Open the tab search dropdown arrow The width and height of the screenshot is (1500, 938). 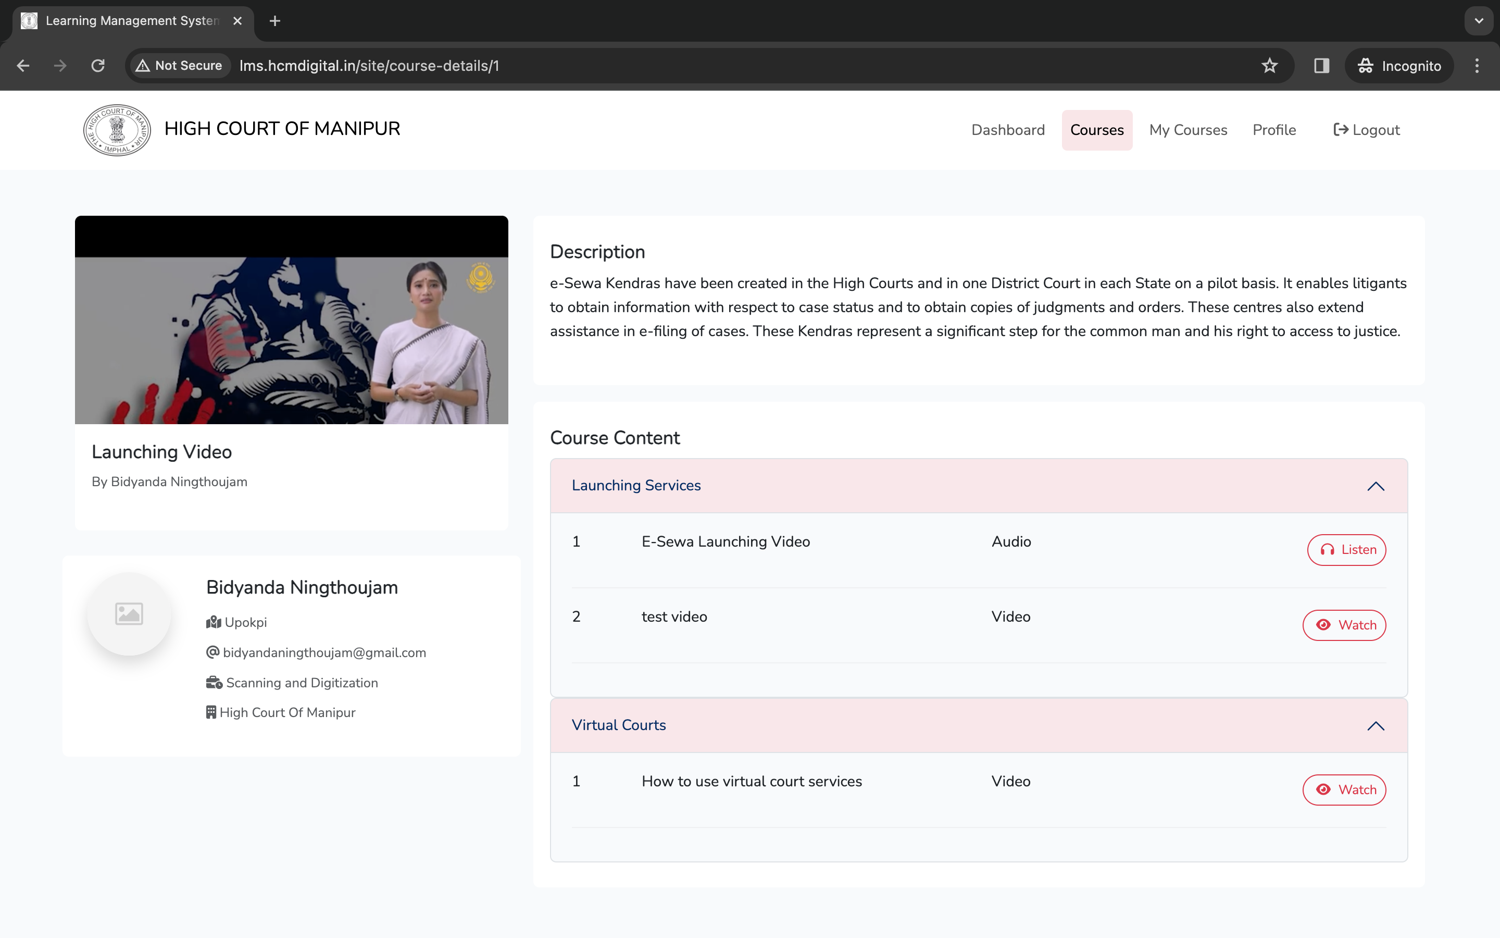point(1479,21)
